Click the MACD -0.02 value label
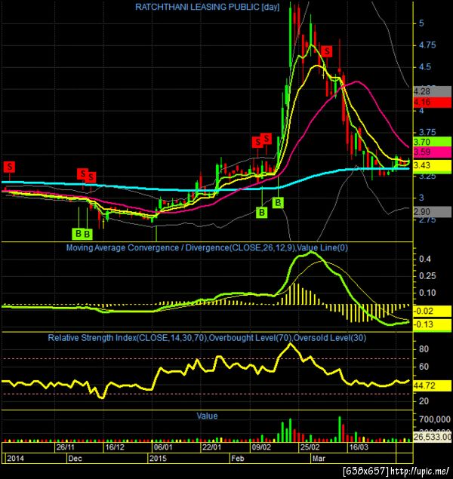 tap(432, 311)
